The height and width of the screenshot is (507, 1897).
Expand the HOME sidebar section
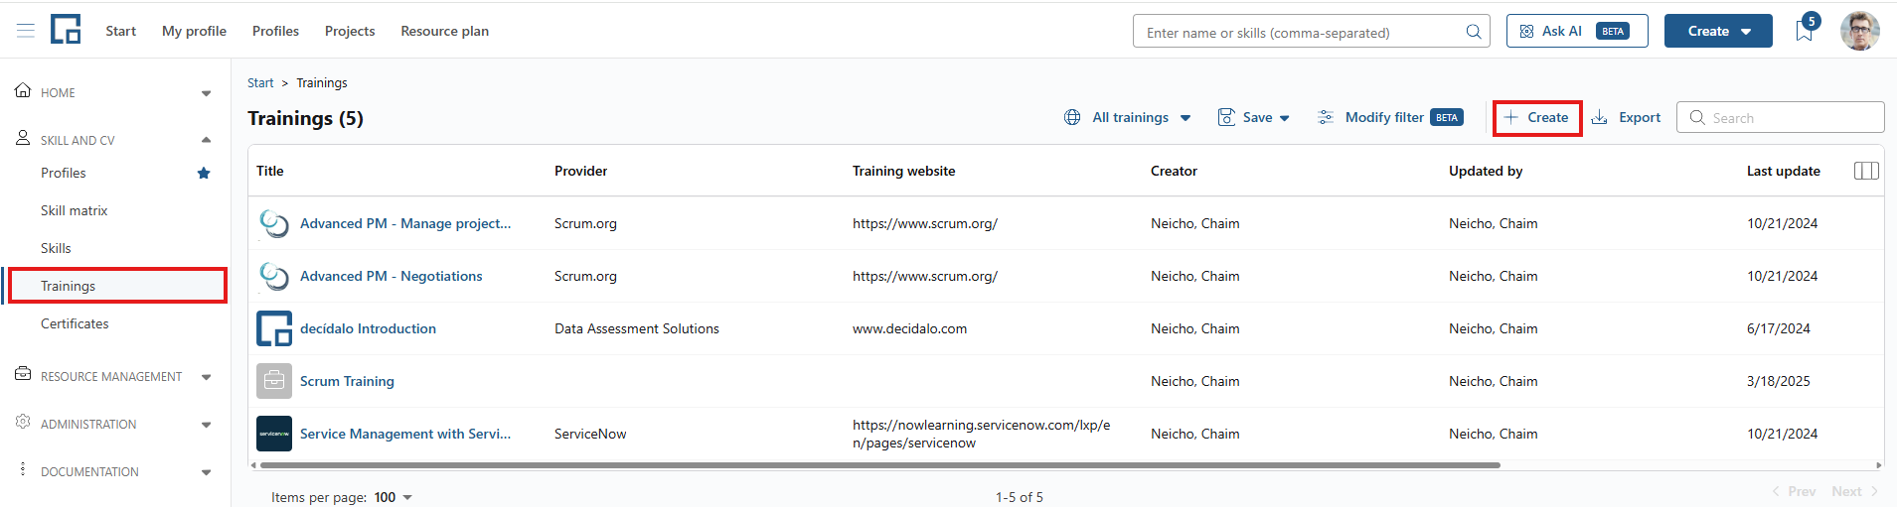pos(206,93)
